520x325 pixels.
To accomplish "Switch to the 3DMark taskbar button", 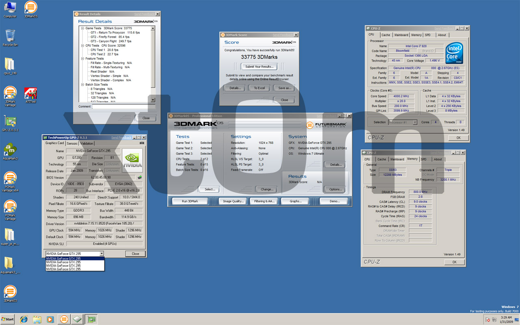I will click(64, 319).
